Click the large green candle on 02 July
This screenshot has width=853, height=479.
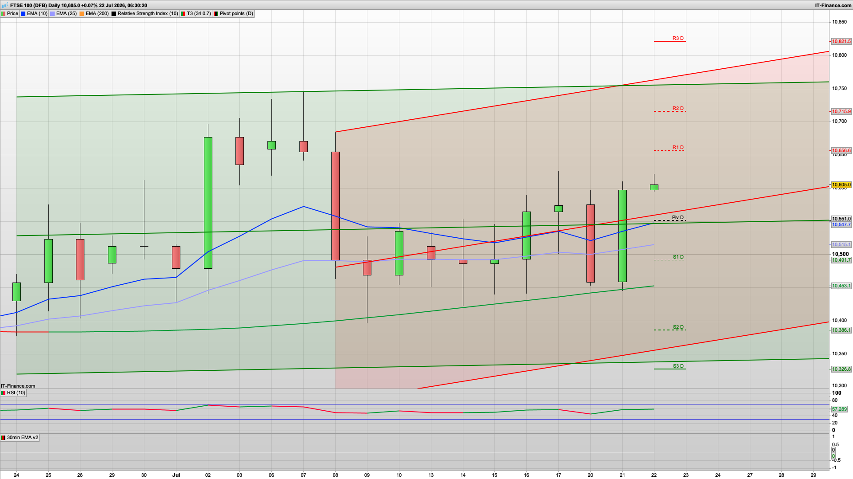[208, 203]
